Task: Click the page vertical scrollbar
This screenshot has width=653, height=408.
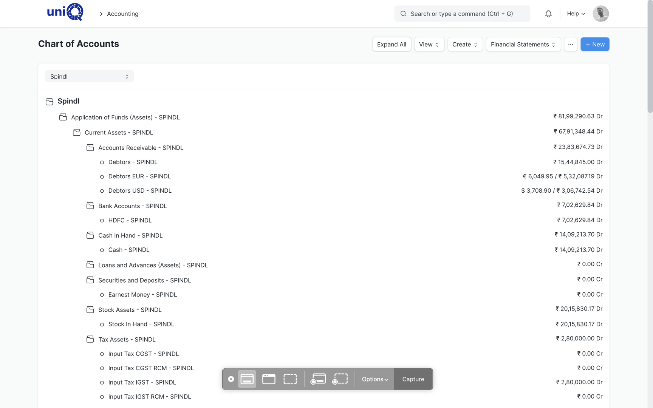Action: [x=650, y=57]
